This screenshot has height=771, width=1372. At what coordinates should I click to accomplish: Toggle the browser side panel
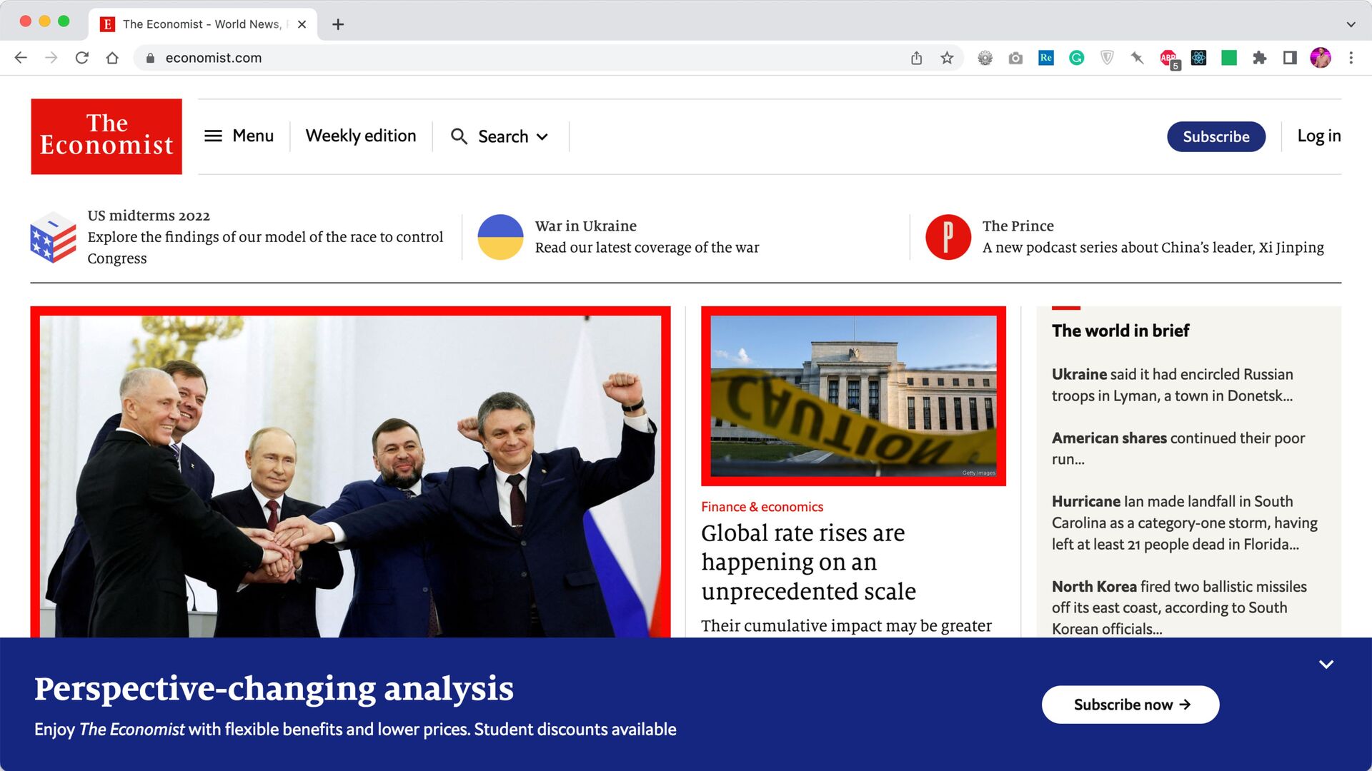pyautogui.click(x=1290, y=58)
